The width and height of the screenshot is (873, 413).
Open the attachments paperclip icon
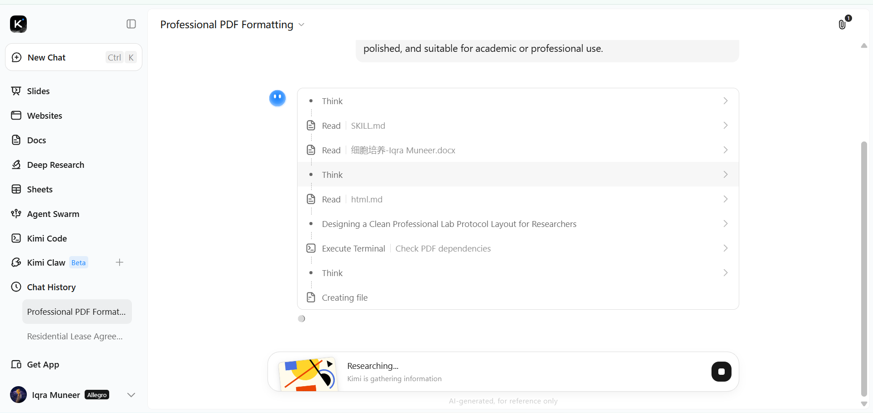pos(842,24)
